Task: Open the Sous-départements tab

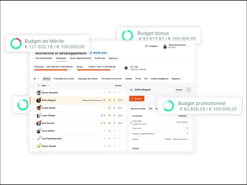Action: point(81,58)
